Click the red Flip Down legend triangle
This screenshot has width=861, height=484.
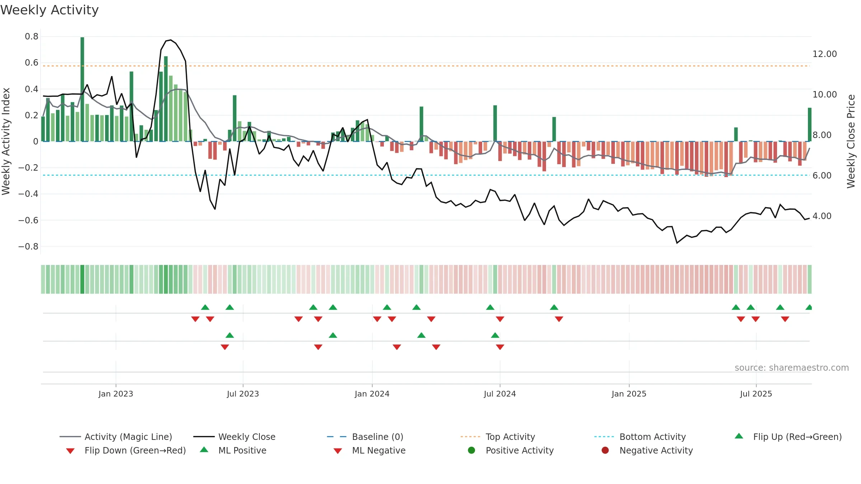pos(70,451)
